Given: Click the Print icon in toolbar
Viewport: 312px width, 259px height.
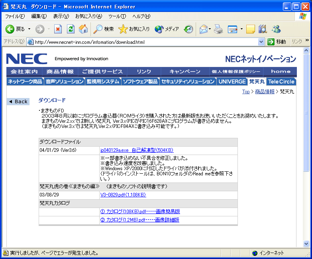Looking at the screenshot, I should click(218, 29).
